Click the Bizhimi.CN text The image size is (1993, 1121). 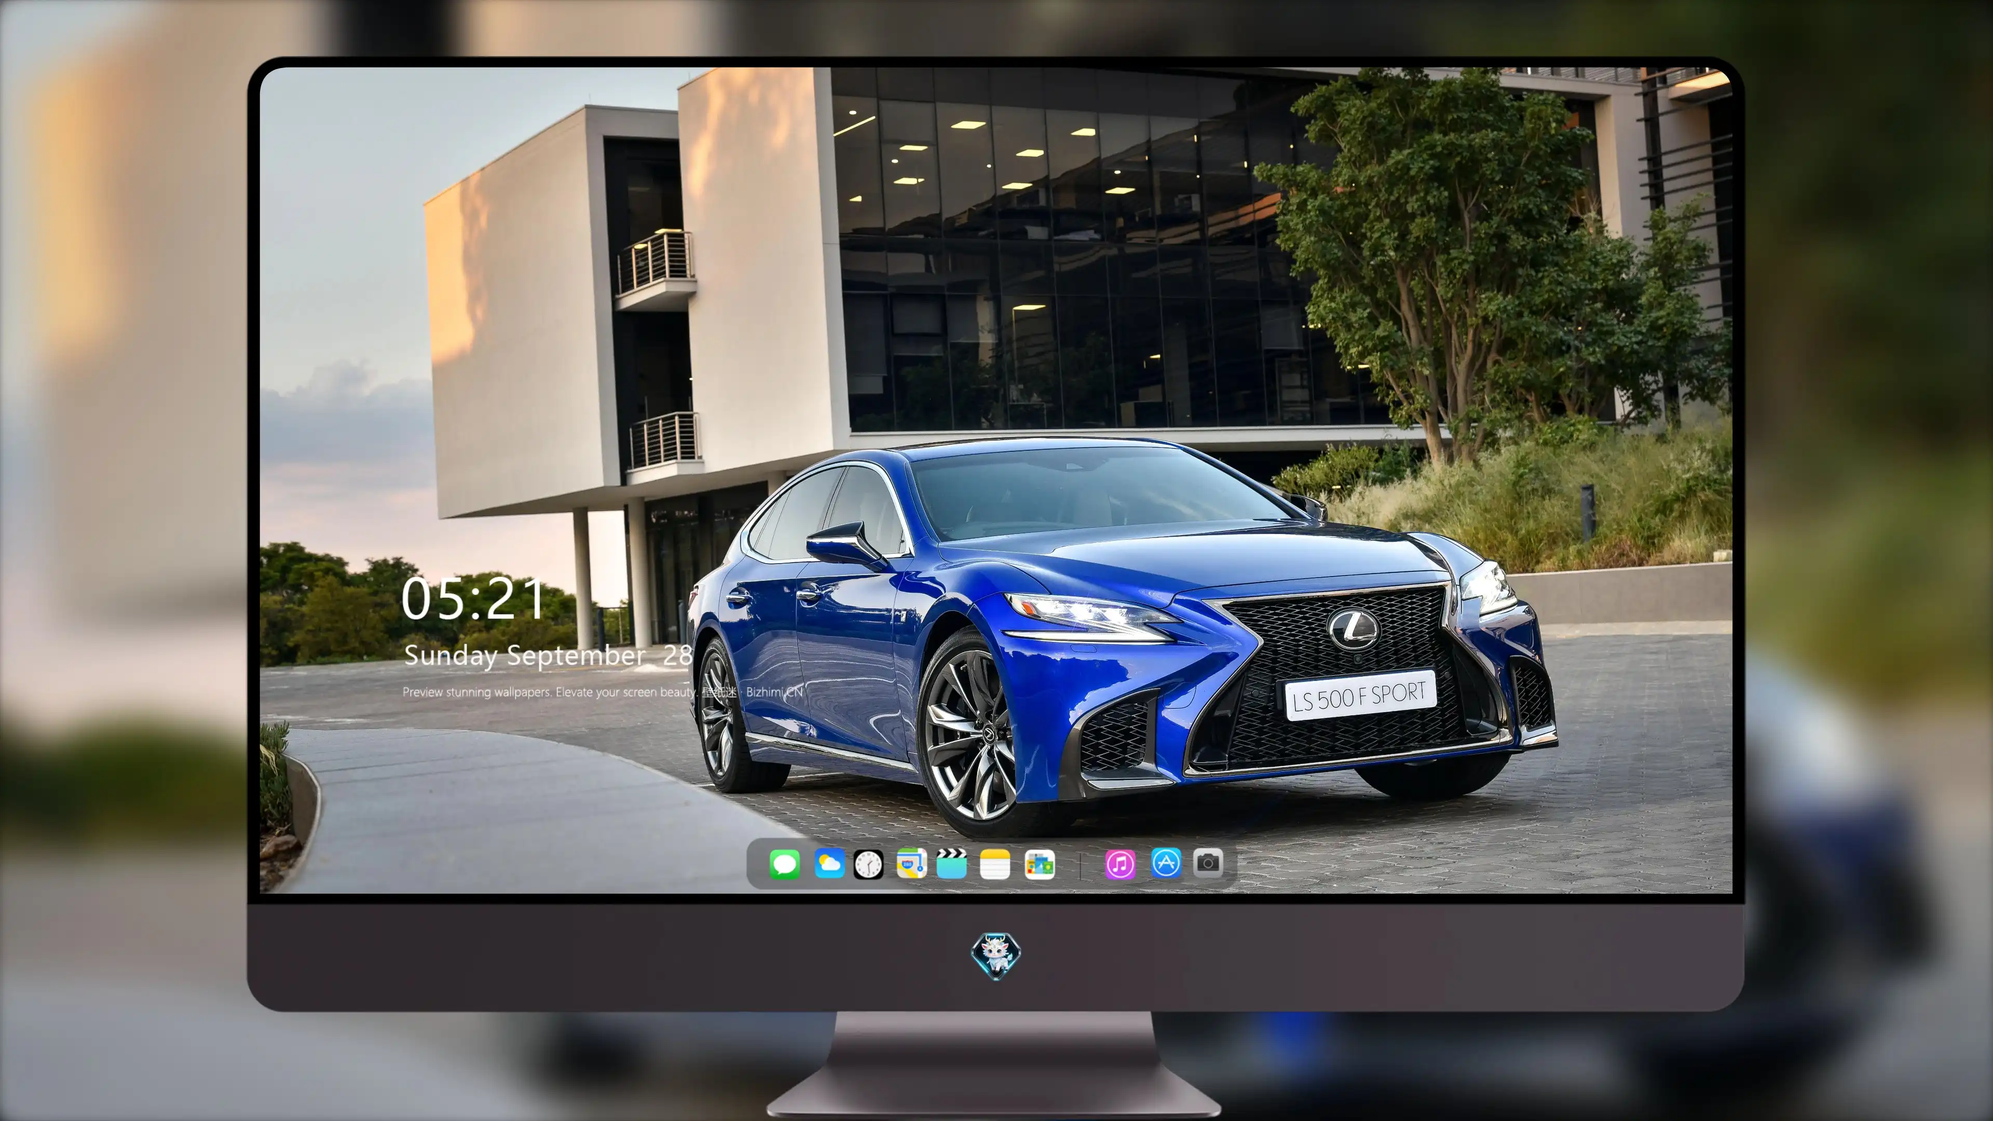tap(774, 692)
